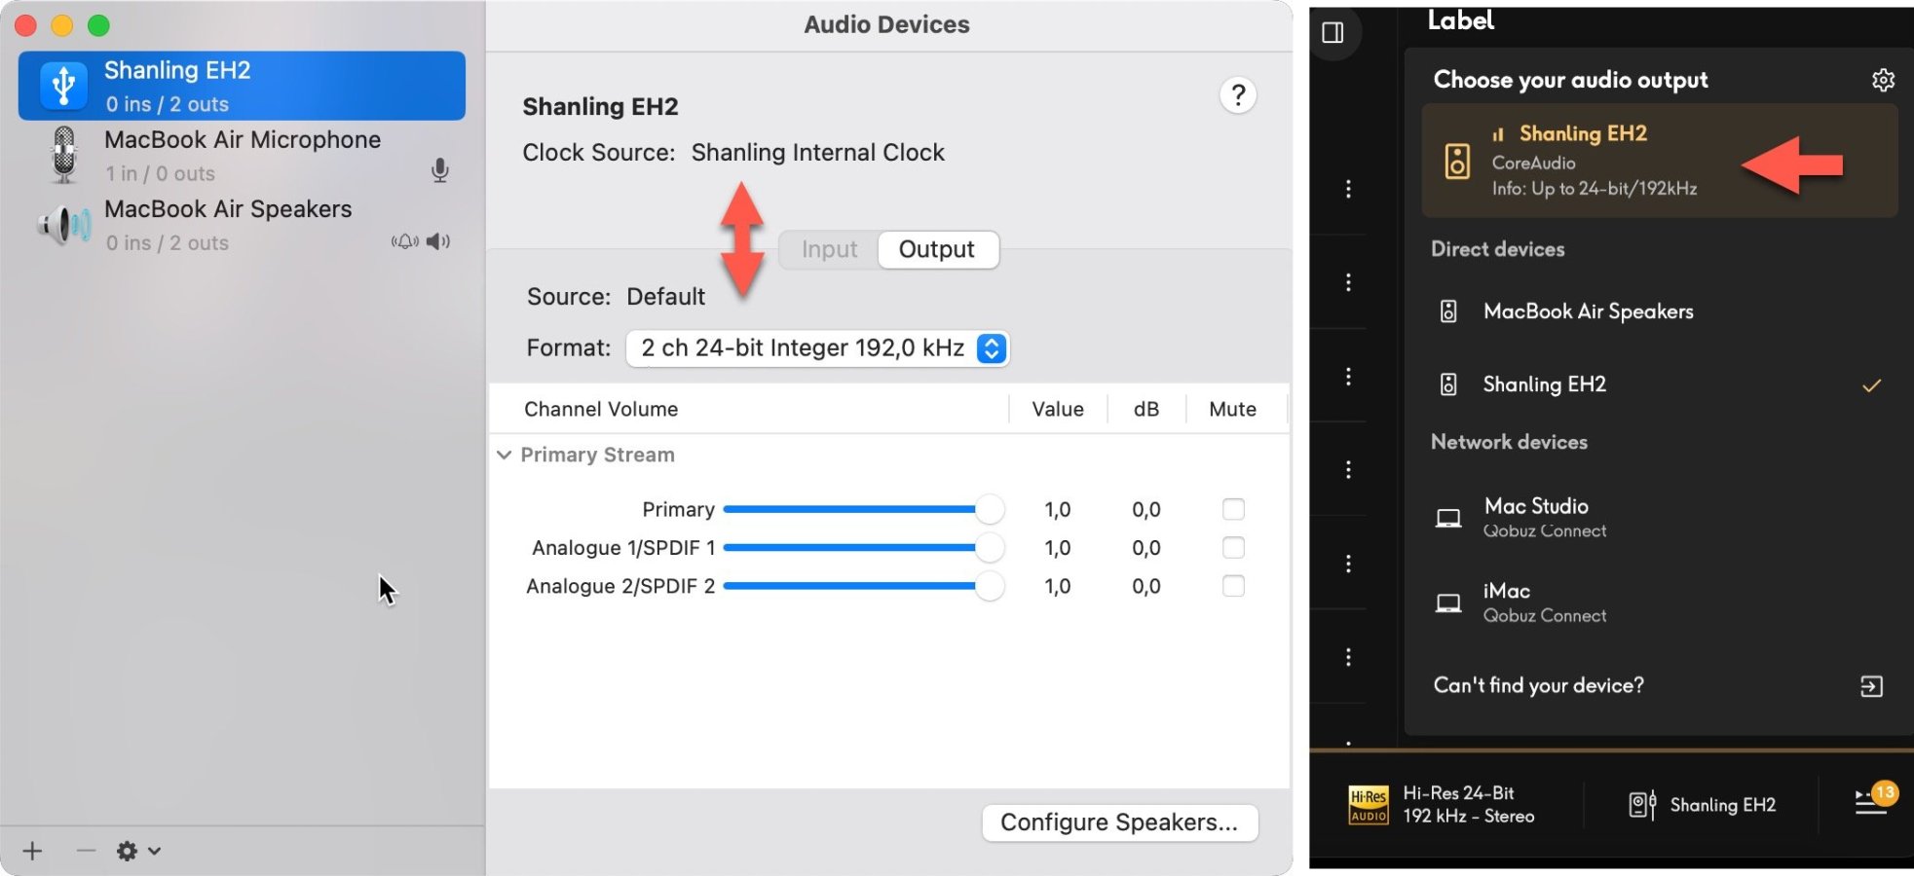The image size is (1914, 876).
Task: Mute the Analogue 2/SPDIF 2 channel
Action: click(x=1233, y=586)
